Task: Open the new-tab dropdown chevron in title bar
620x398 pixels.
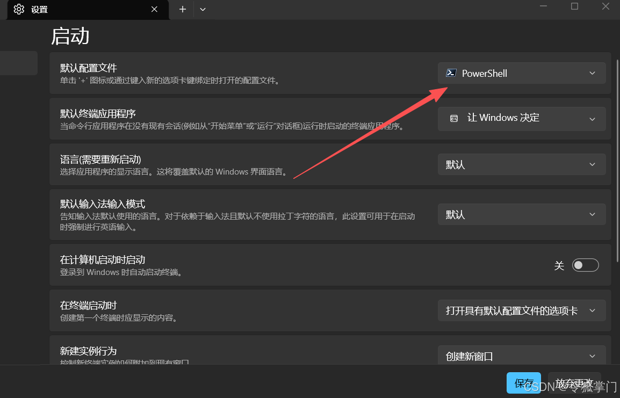Action: point(203,9)
